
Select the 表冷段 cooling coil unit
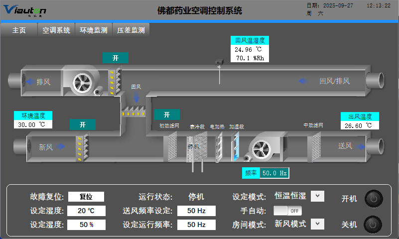click(196, 148)
